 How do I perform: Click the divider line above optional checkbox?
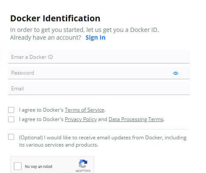98,129
